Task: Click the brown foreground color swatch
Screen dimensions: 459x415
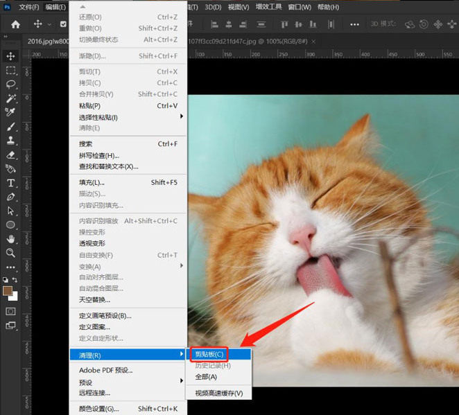Action: tap(8, 290)
